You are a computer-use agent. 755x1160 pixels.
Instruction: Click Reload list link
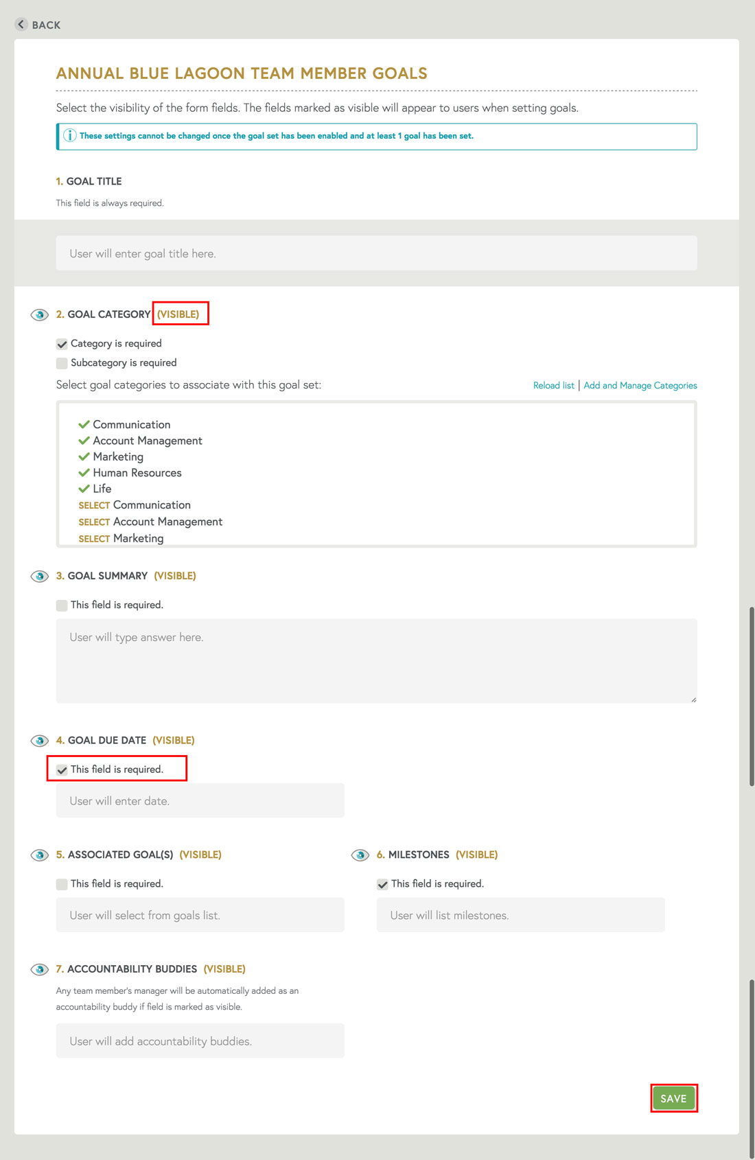point(554,385)
